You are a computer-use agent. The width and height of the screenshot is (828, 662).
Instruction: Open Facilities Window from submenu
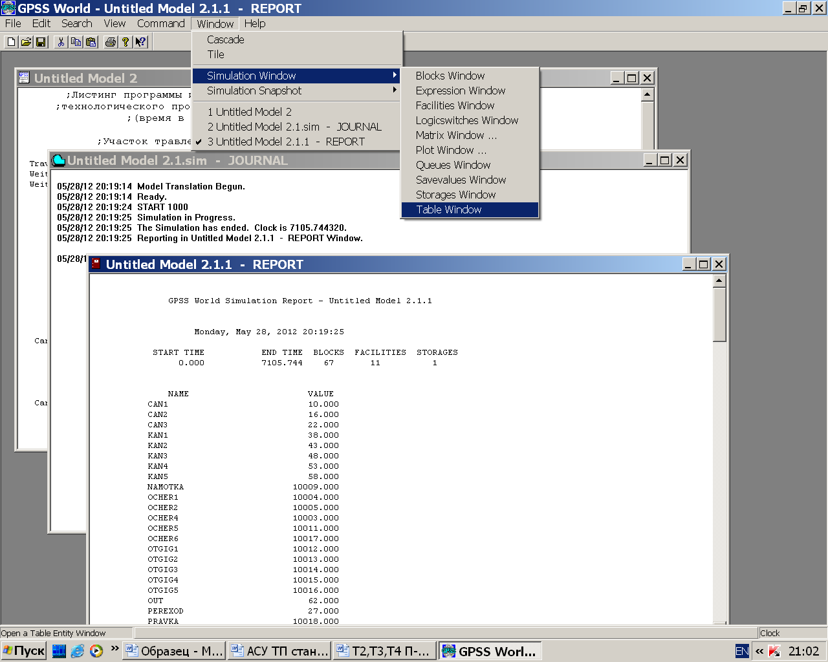point(470,105)
